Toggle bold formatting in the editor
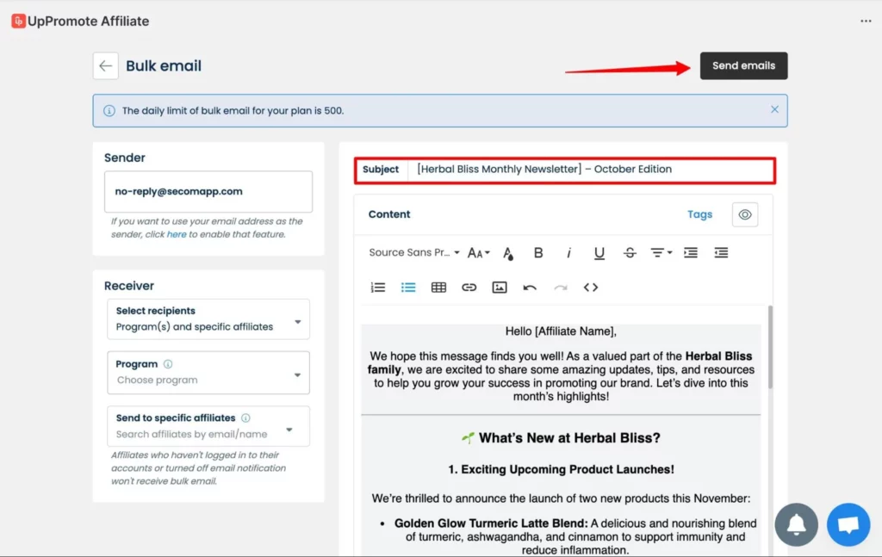The width and height of the screenshot is (882, 557). pos(538,253)
